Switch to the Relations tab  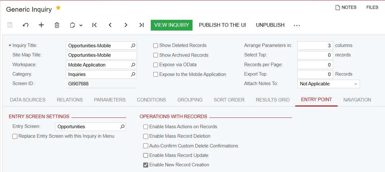click(70, 100)
